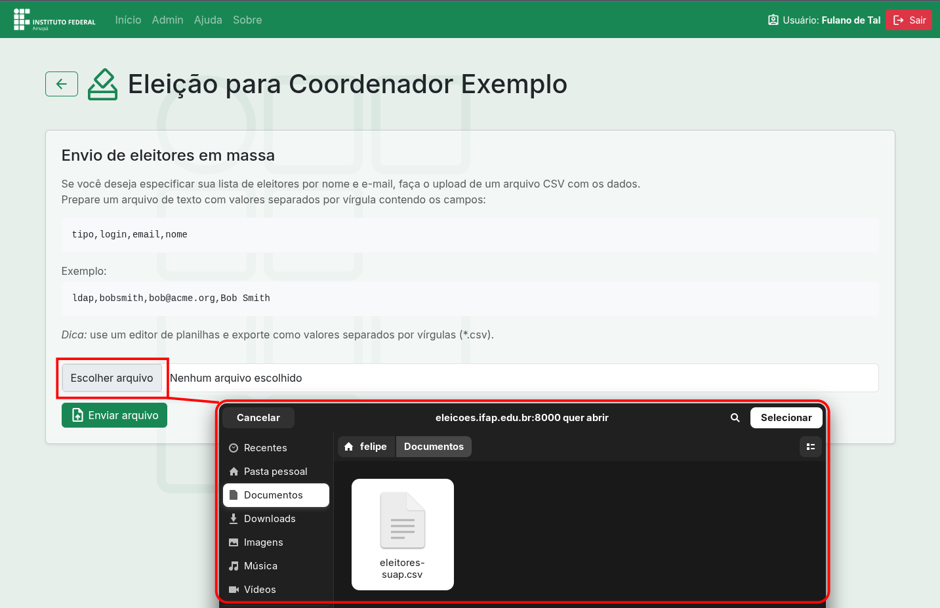
Task: Select Documentos in the sidebar
Action: click(276, 495)
